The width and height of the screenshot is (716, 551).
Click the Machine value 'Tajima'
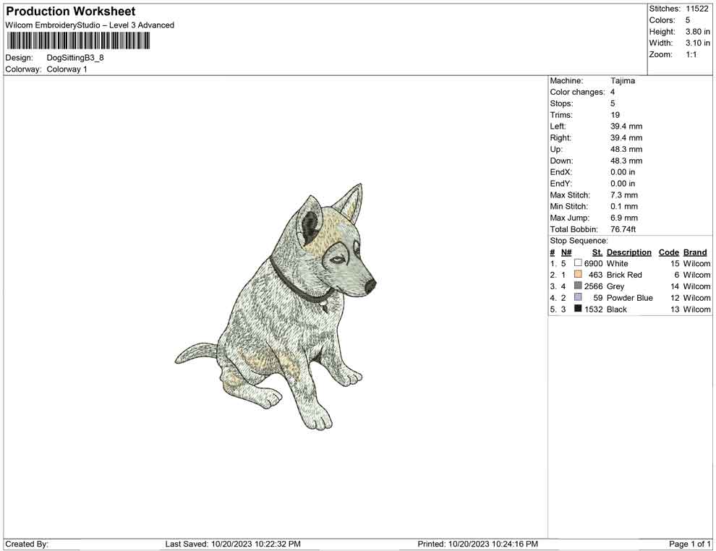(x=623, y=81)
